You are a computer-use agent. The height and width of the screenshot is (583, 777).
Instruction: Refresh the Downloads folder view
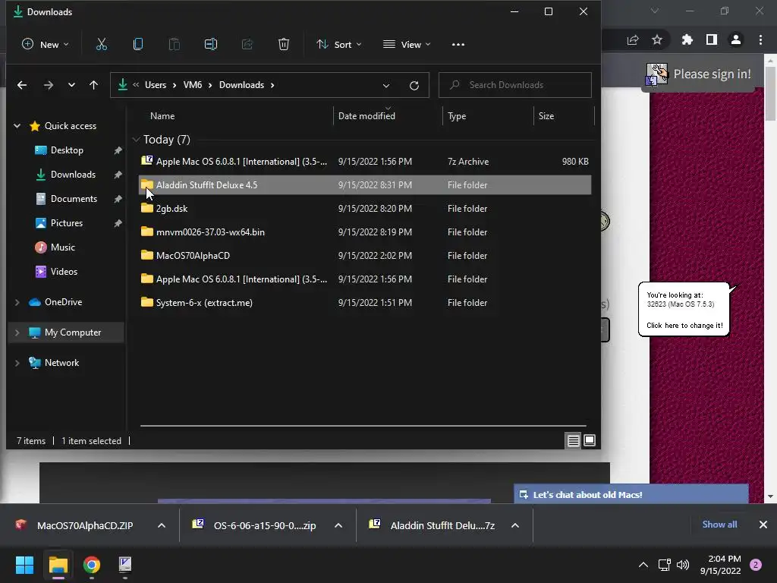414,85
